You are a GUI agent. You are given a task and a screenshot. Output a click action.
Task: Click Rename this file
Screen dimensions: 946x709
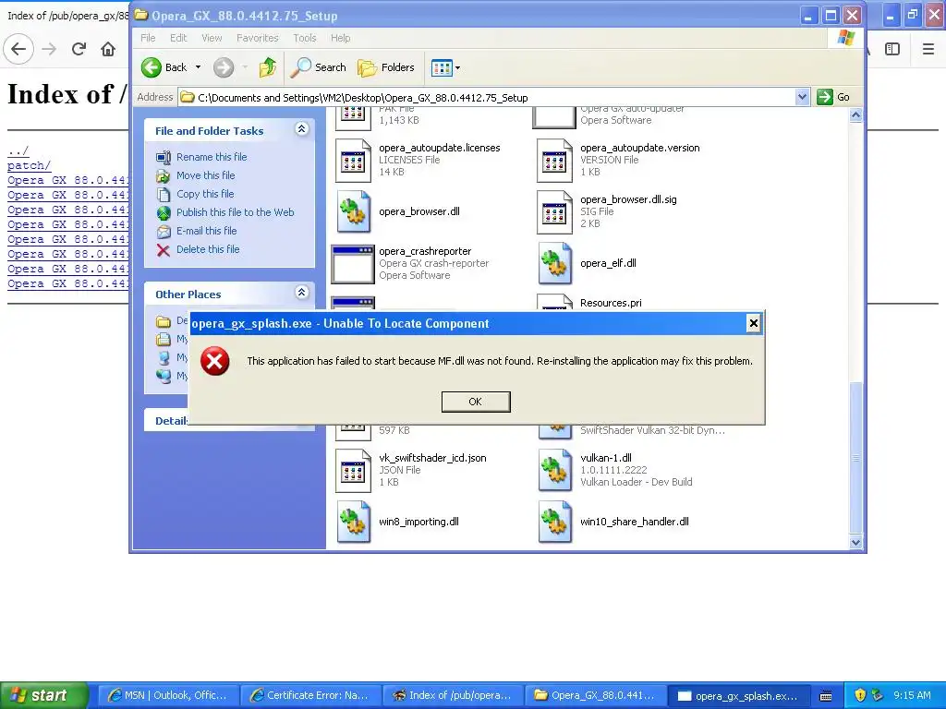tap(212, 157)
